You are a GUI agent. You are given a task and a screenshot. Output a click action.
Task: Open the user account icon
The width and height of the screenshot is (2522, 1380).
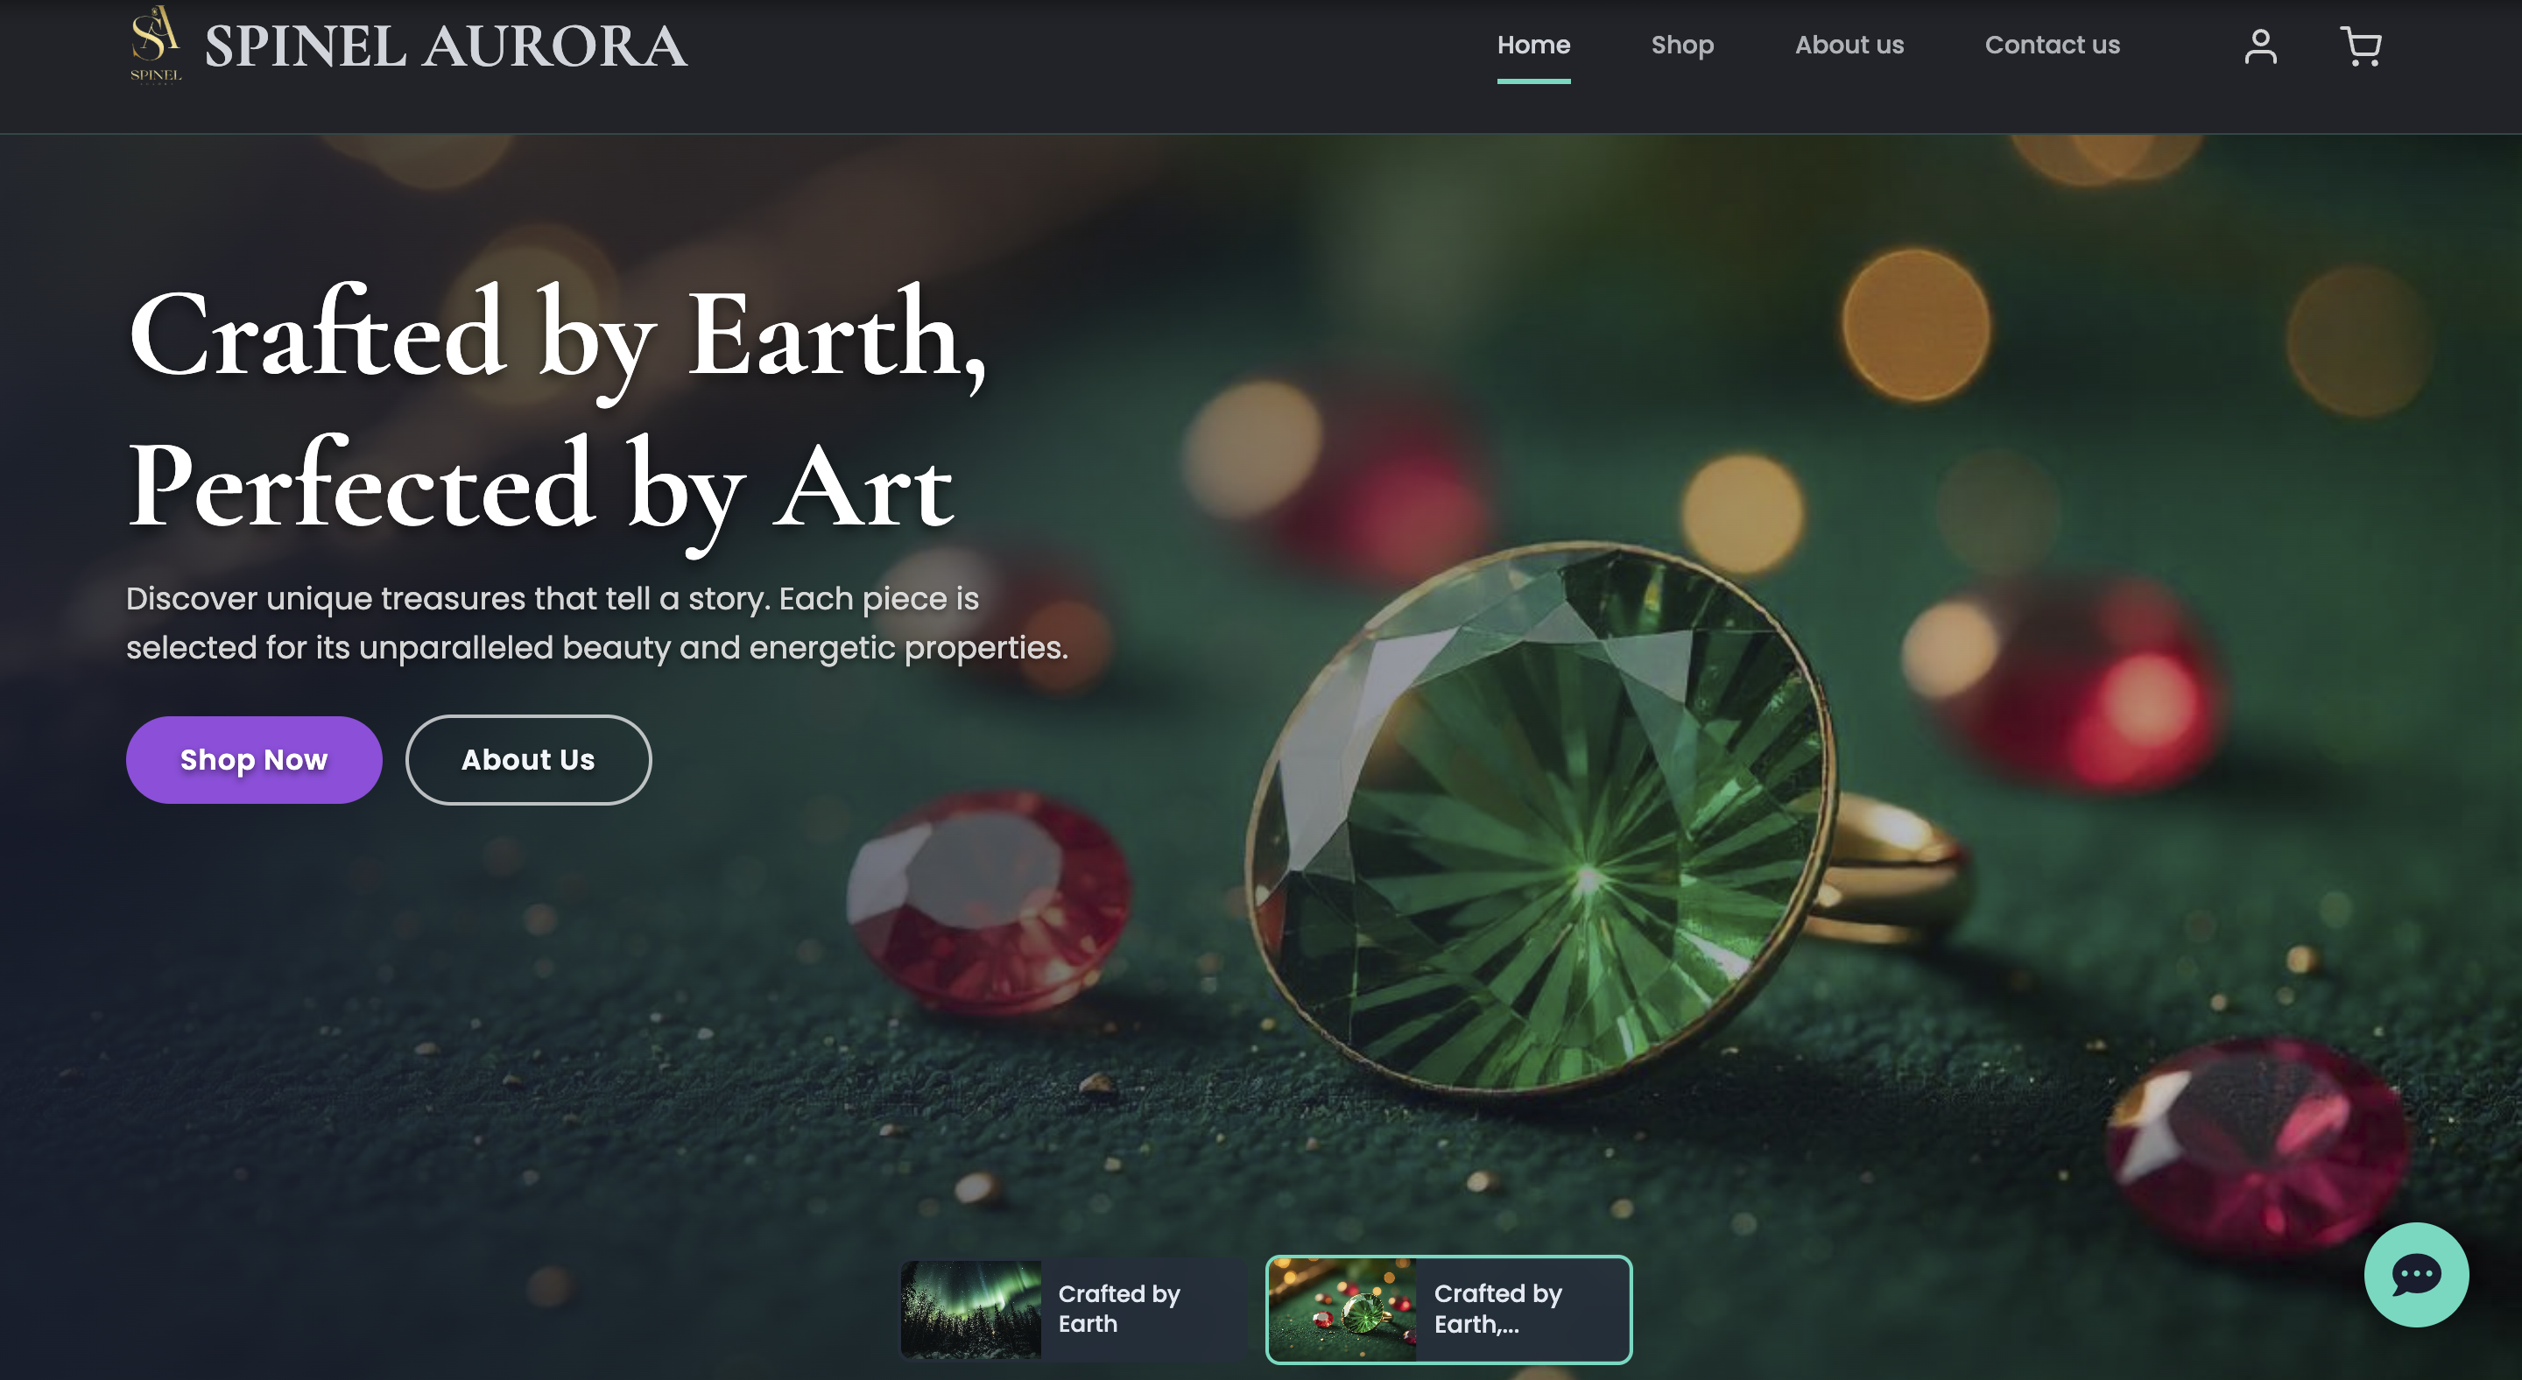coord(2259,46)
